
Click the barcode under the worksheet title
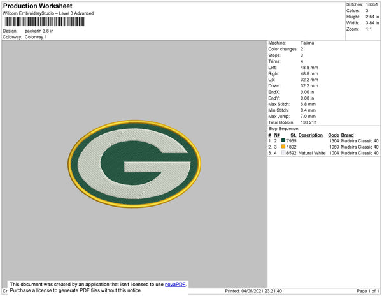tap(44, 22)
